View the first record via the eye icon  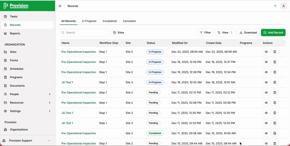click(x=266, y=52)
